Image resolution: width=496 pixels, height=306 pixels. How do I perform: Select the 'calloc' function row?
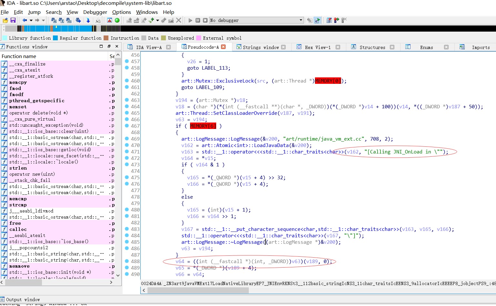[58, 229]
